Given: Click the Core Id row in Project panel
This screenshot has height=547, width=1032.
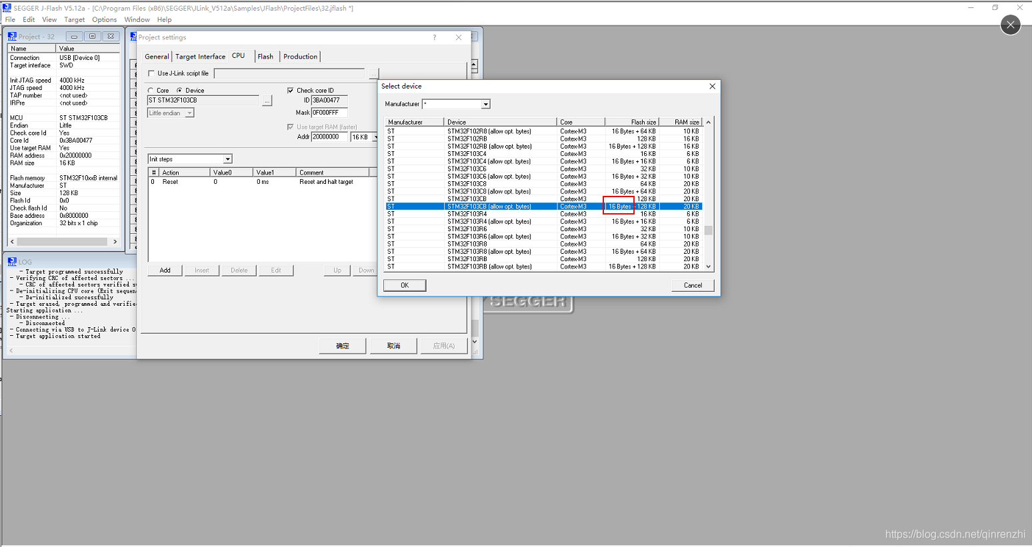Looking at the screenshot, I should [x=64, y=141].
